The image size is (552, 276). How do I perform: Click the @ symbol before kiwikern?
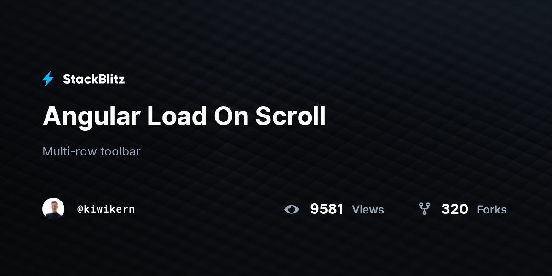coord(80,209)
